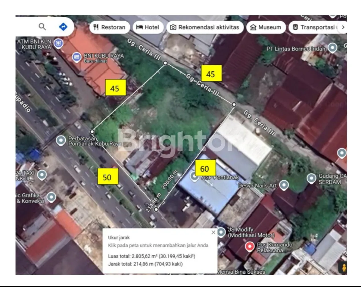This screenshot has width=361, height=287.
Task: Select the Perbatasan Pontianak-Kubu Raya pin
Action: (x=61, y=140)
